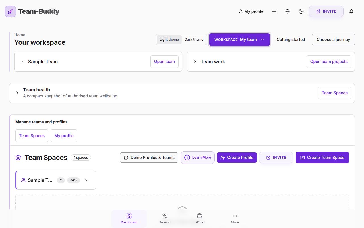Screen dimensions: 364x228
Task: Select Team Spaces under Manage teams and profiles
Action: (32, 136)
